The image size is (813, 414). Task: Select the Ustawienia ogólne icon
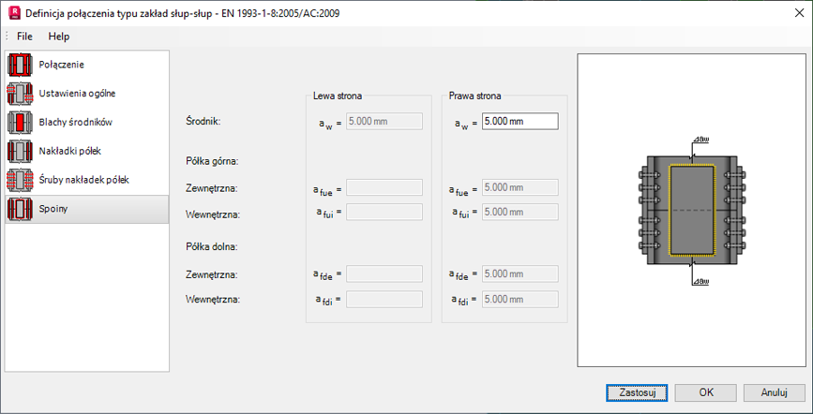(x=21, y=94)
